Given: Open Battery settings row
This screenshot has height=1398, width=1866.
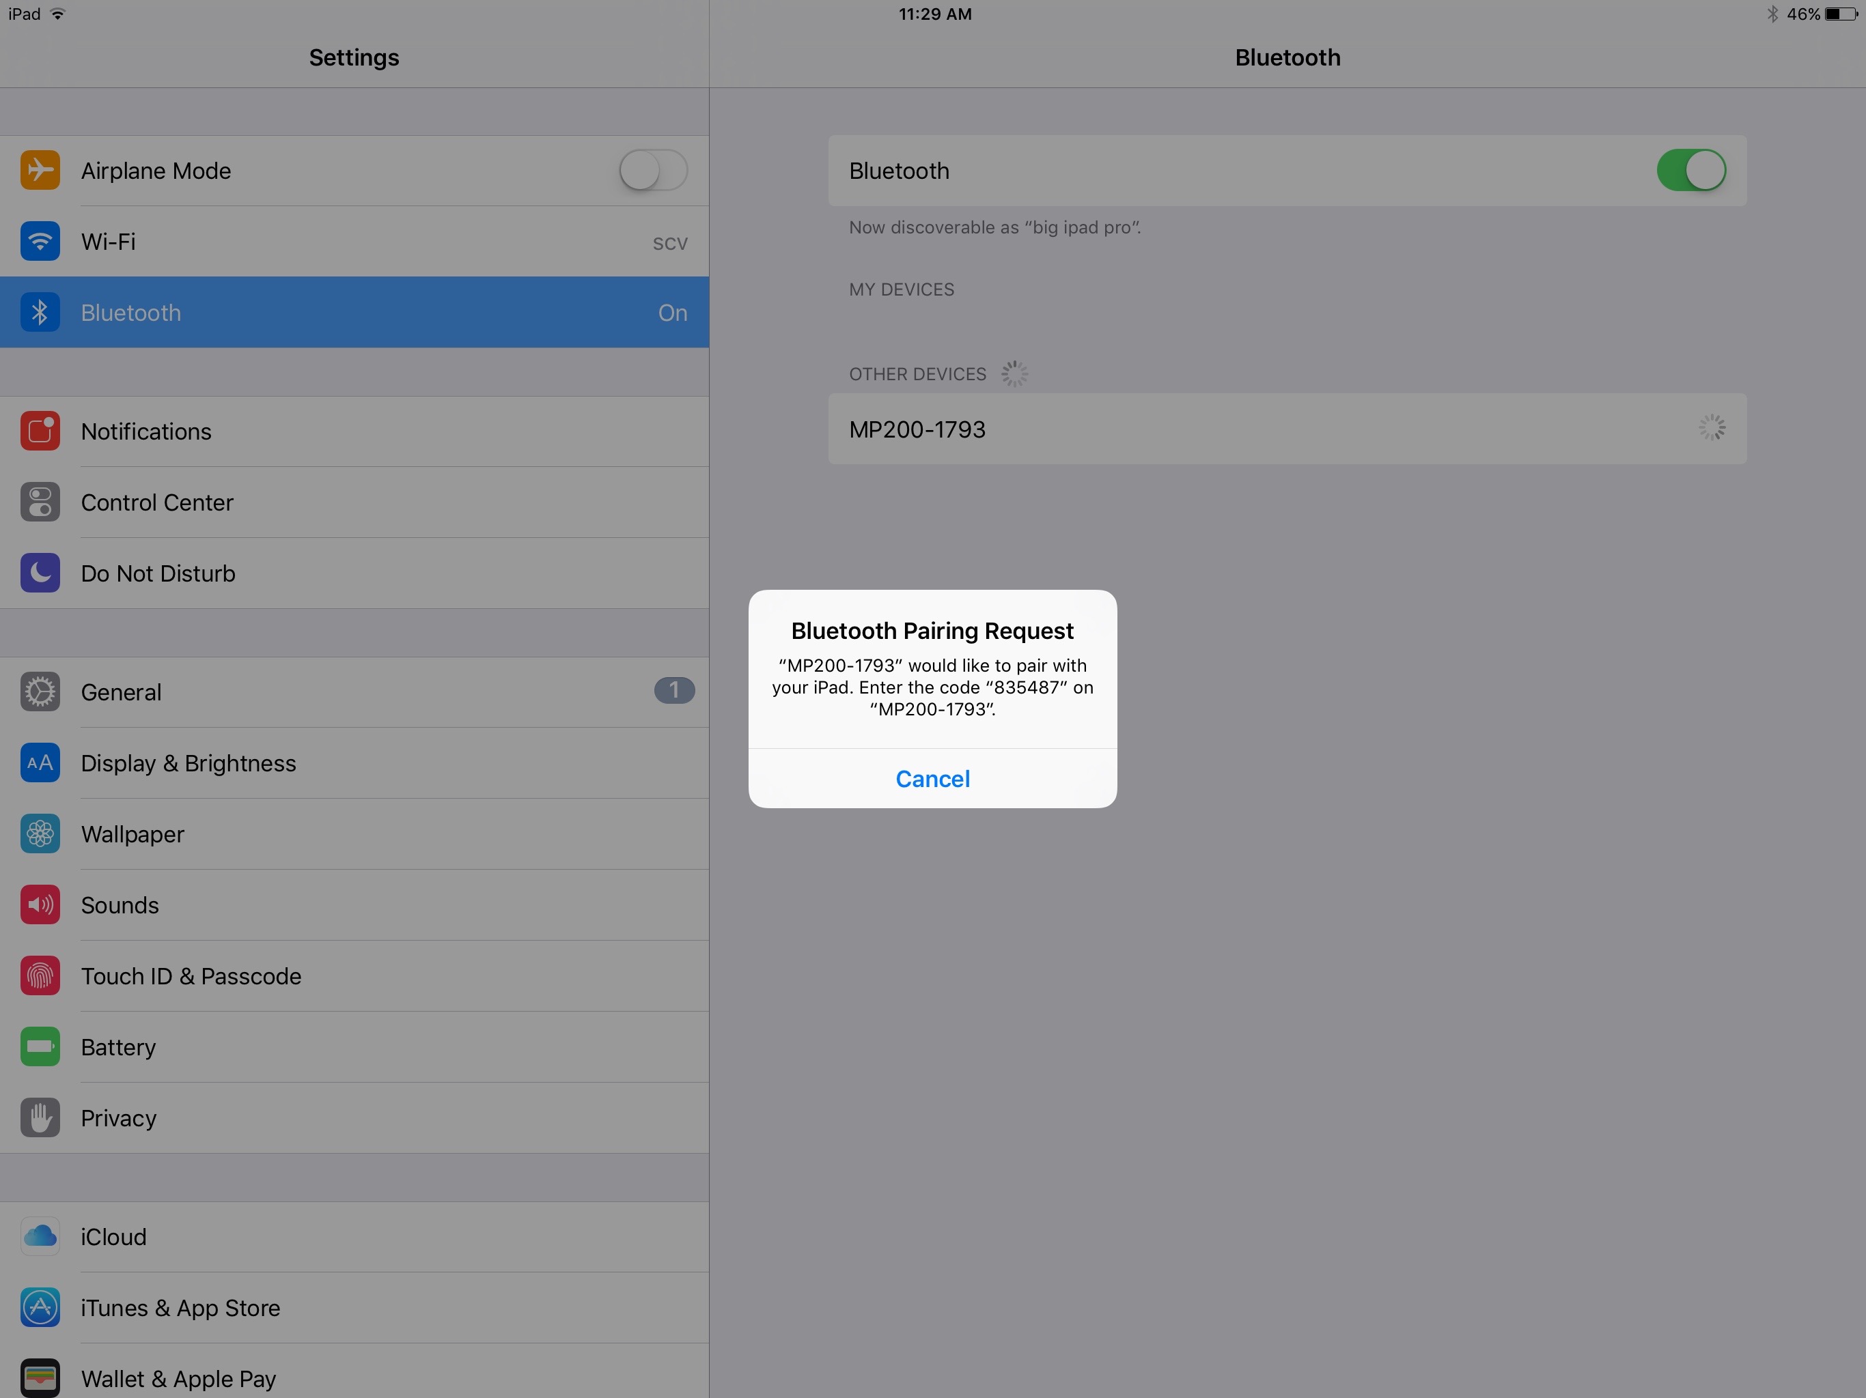Looking at the screenshot, I should click(354, 1046).
